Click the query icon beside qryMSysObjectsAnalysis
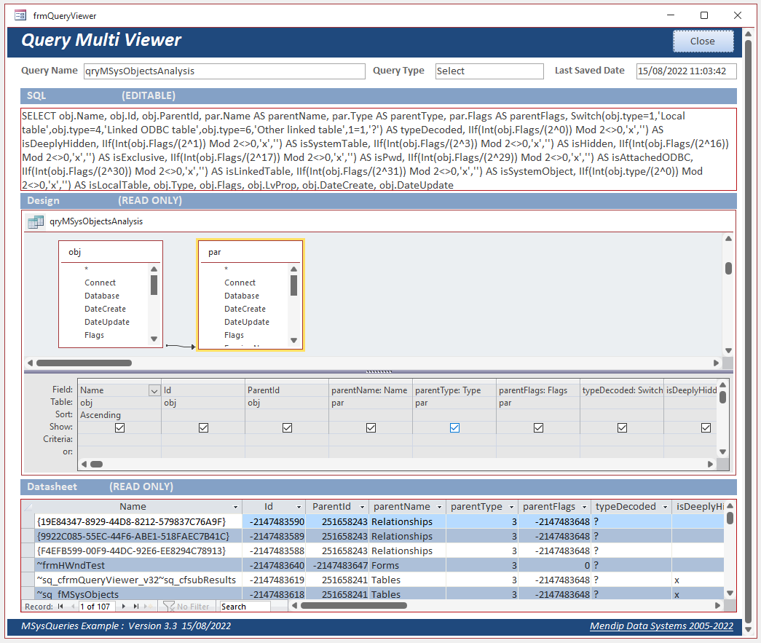The width and height of the screenshot is (761, 643). pos(34,222)
